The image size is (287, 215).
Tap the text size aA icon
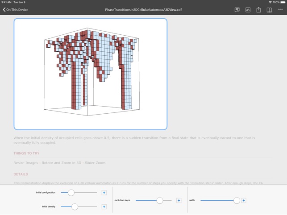point(248,10)
